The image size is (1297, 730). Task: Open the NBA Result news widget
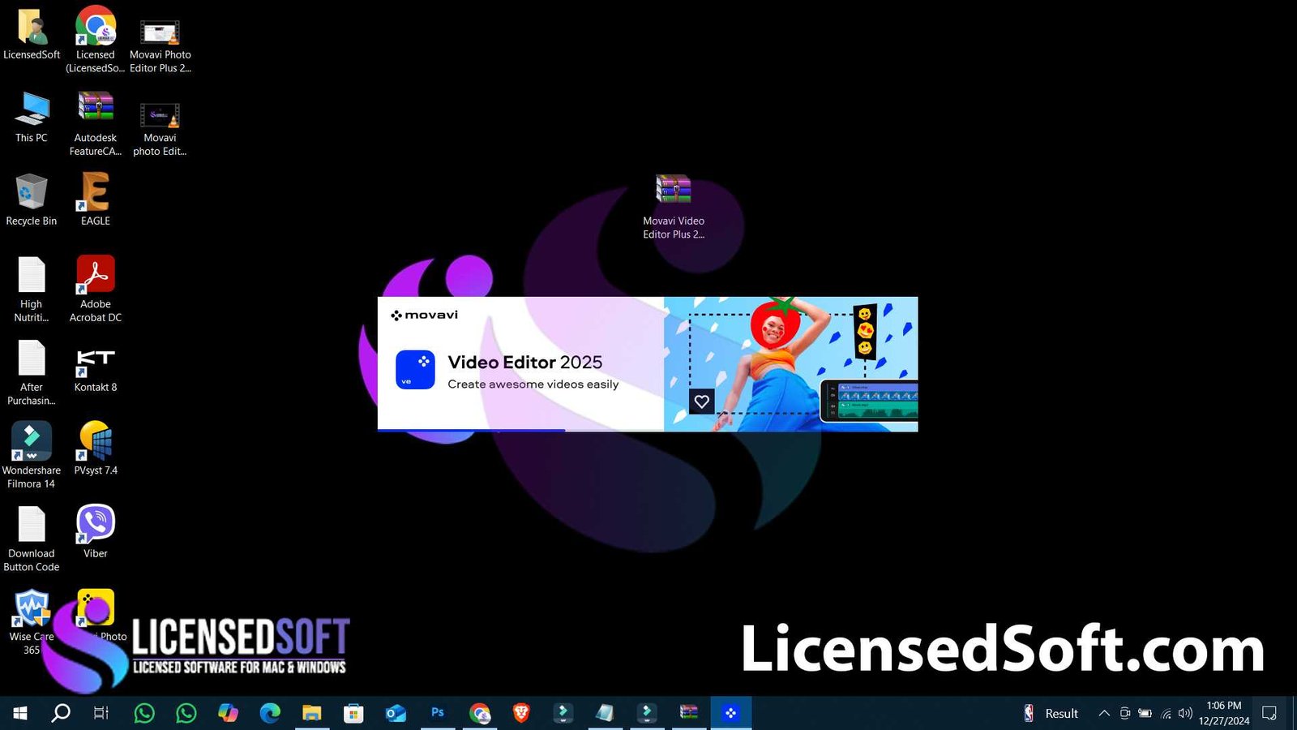tap(1051, 713)
